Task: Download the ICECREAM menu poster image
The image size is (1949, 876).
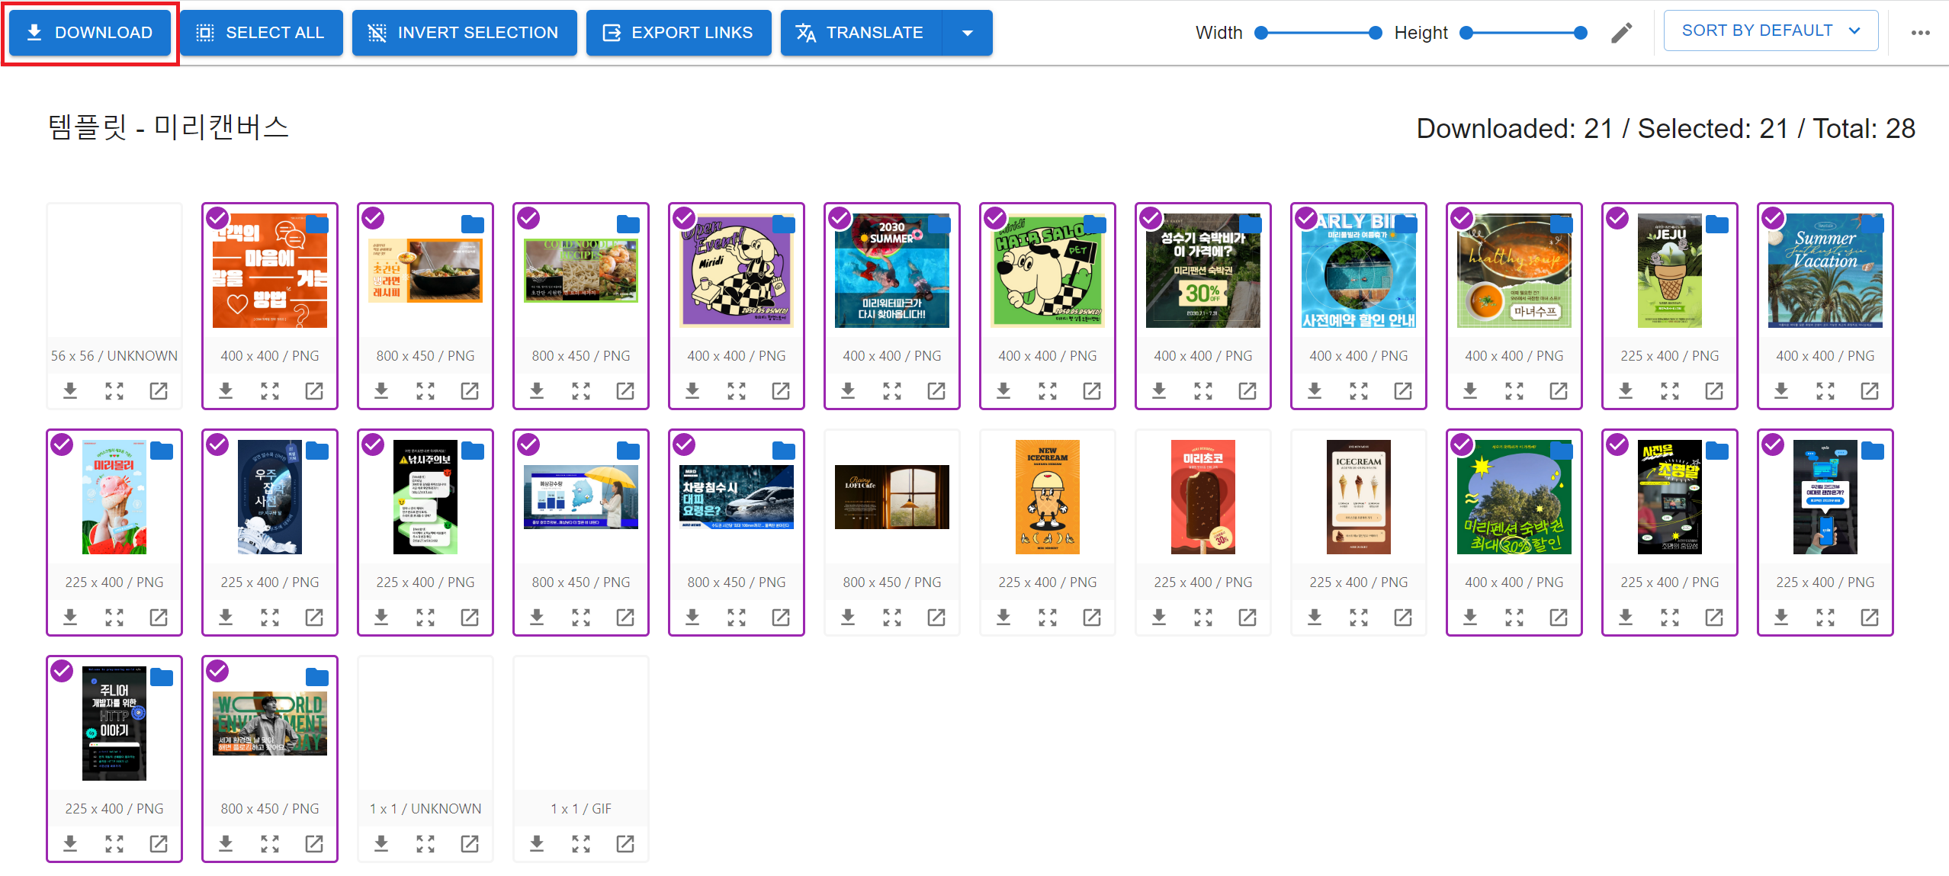Action: click(x=1315, y=618)
